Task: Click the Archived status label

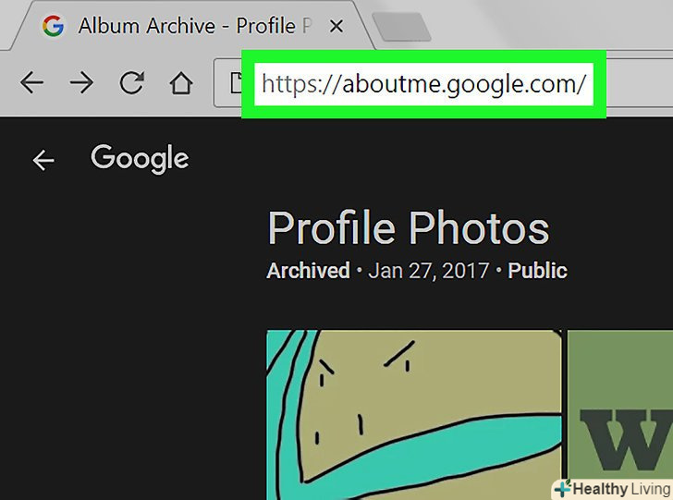Action: pyautogui.click(x=308, y=271)
